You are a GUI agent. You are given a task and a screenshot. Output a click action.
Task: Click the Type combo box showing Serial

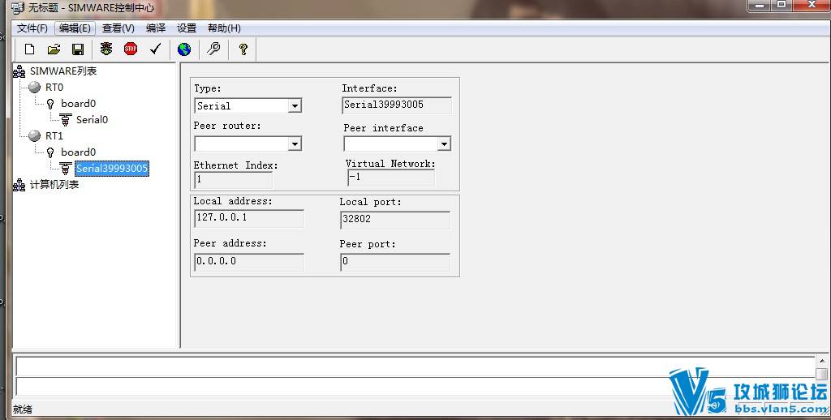tap(248, 105)
